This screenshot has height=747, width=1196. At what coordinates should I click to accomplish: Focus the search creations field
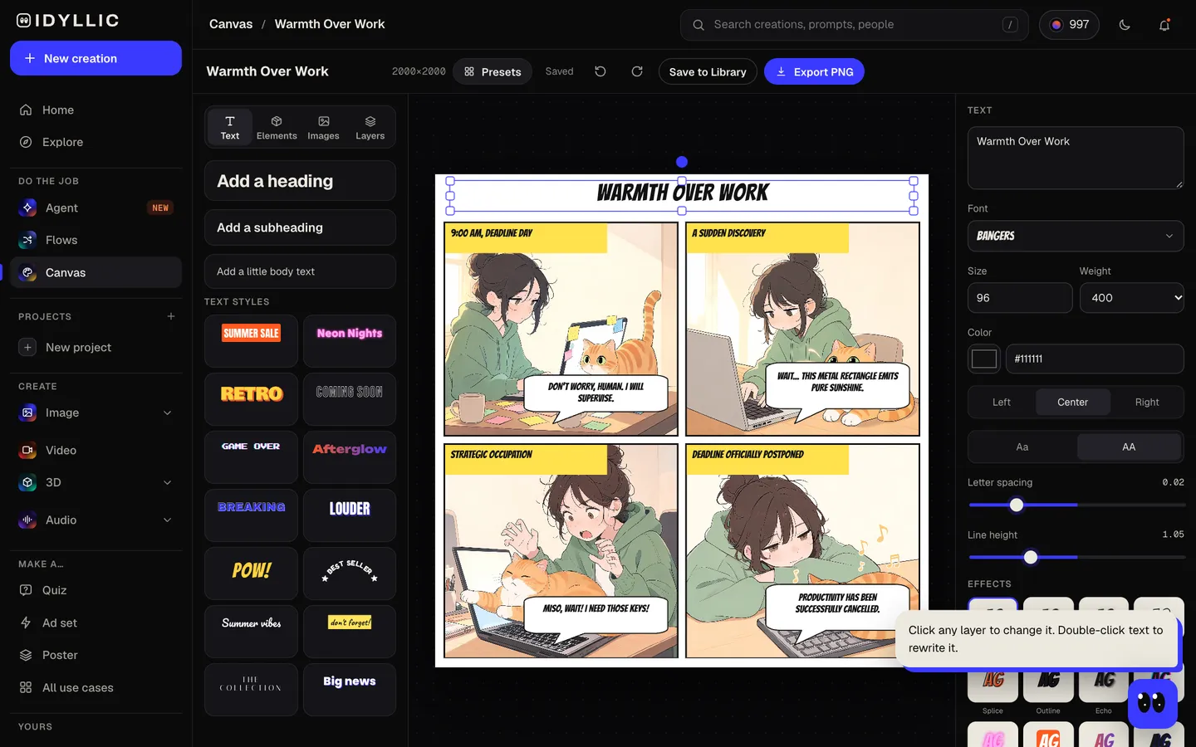coord(854,25)
